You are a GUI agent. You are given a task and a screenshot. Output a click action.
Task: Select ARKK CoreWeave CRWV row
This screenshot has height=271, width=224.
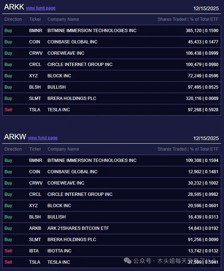click(112, 53)
